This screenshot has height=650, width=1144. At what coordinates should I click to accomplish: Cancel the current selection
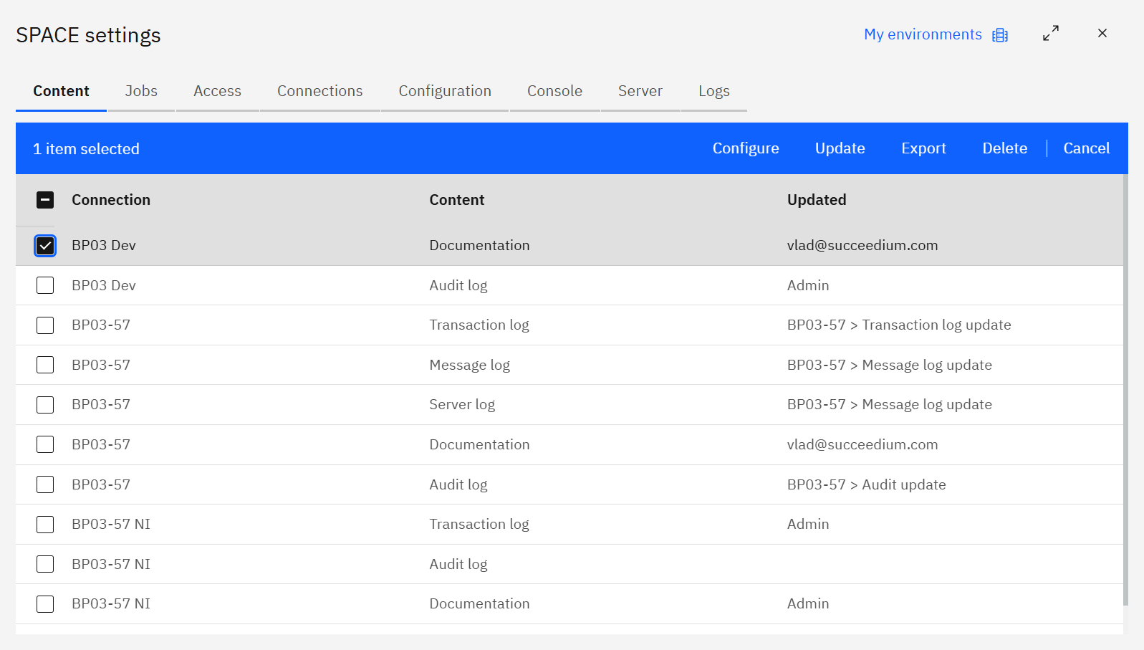coord(1086,148)
